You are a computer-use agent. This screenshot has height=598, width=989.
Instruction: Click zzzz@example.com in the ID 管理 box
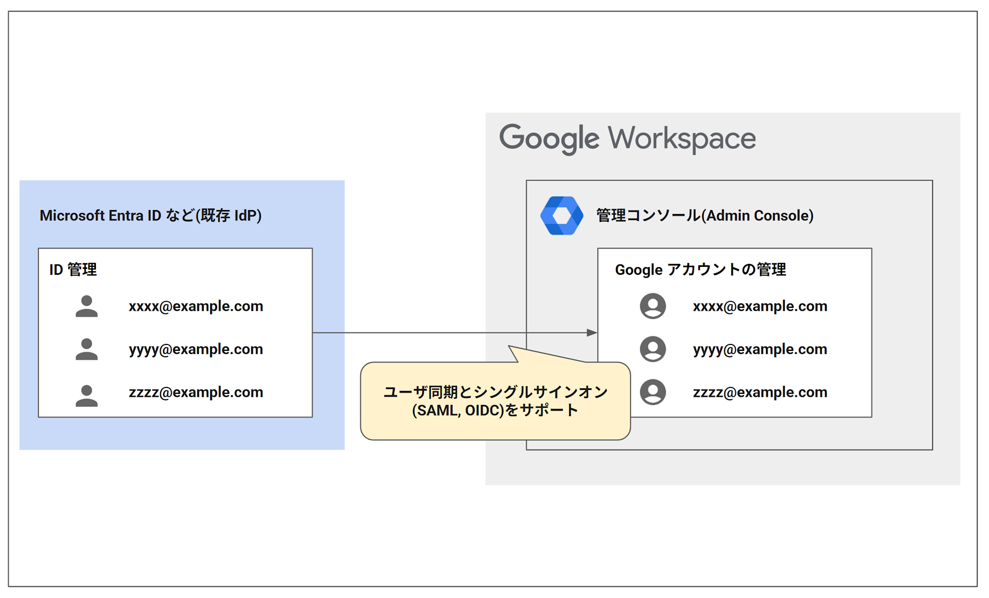[196, 392]
